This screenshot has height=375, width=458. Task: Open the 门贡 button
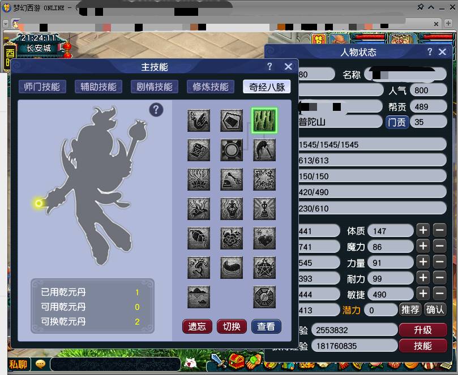[397, 122]
